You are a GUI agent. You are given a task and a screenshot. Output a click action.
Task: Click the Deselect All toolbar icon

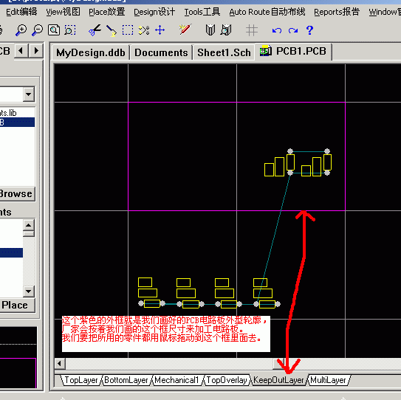tap(144, 30)
